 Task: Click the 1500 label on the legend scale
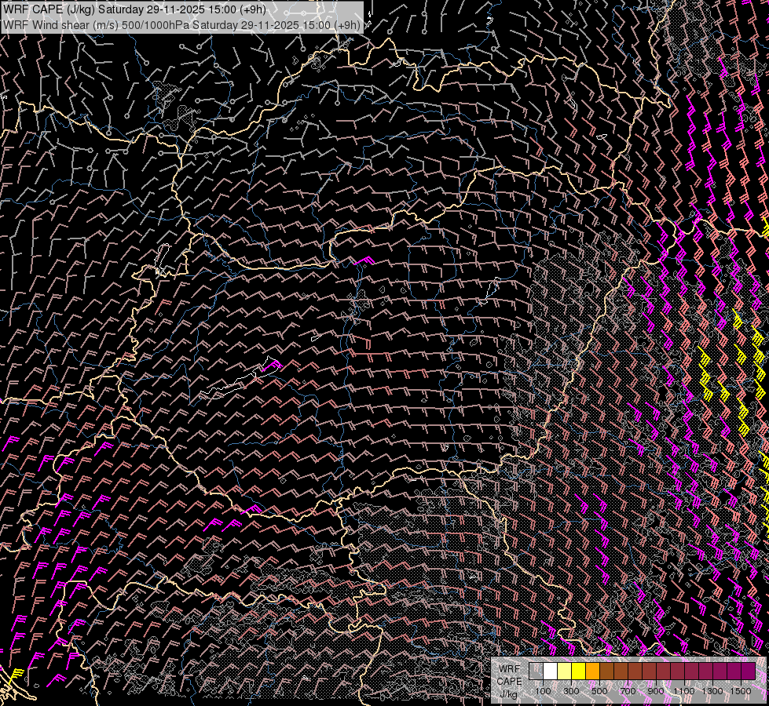click(x=740, y=691)
